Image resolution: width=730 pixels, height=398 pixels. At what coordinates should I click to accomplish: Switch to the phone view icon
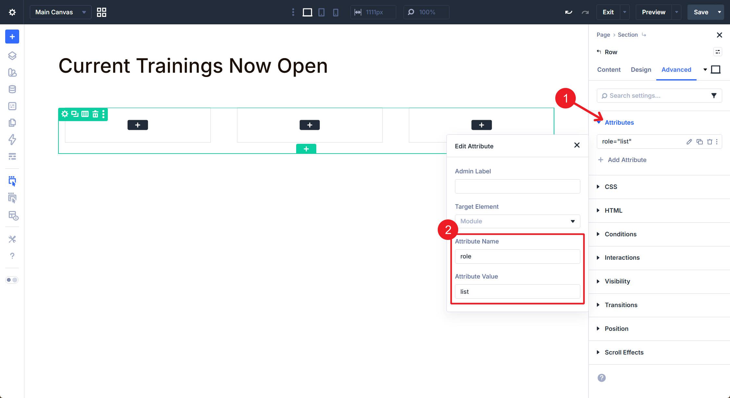pyautogui.click(x=335, y=12)
